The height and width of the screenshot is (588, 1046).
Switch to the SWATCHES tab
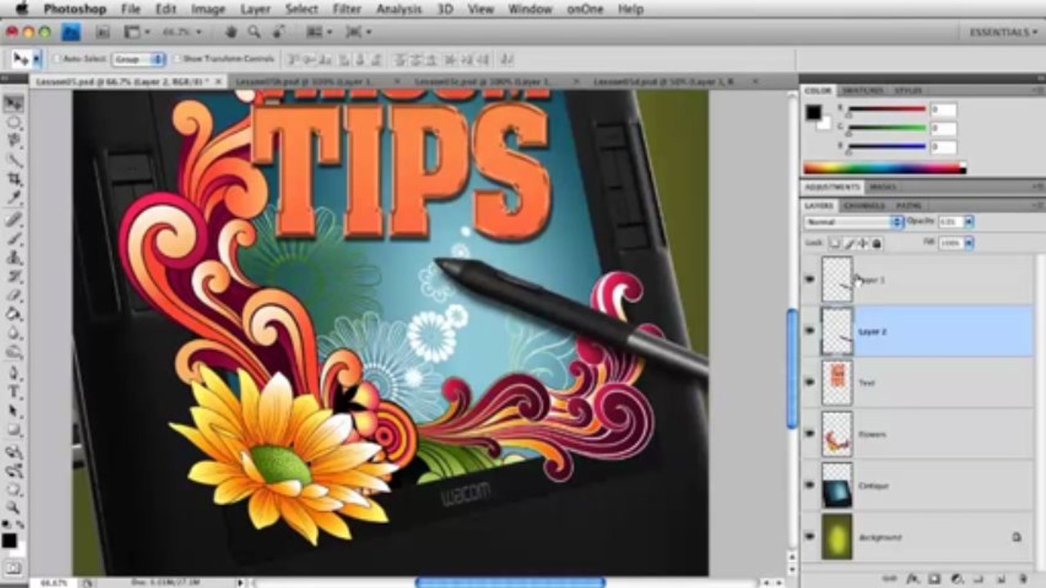coord(862,90)
